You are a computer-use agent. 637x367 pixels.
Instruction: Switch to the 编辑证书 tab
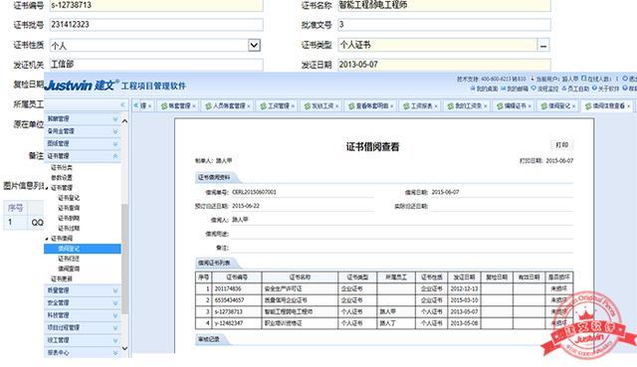[x=516, y=106]
